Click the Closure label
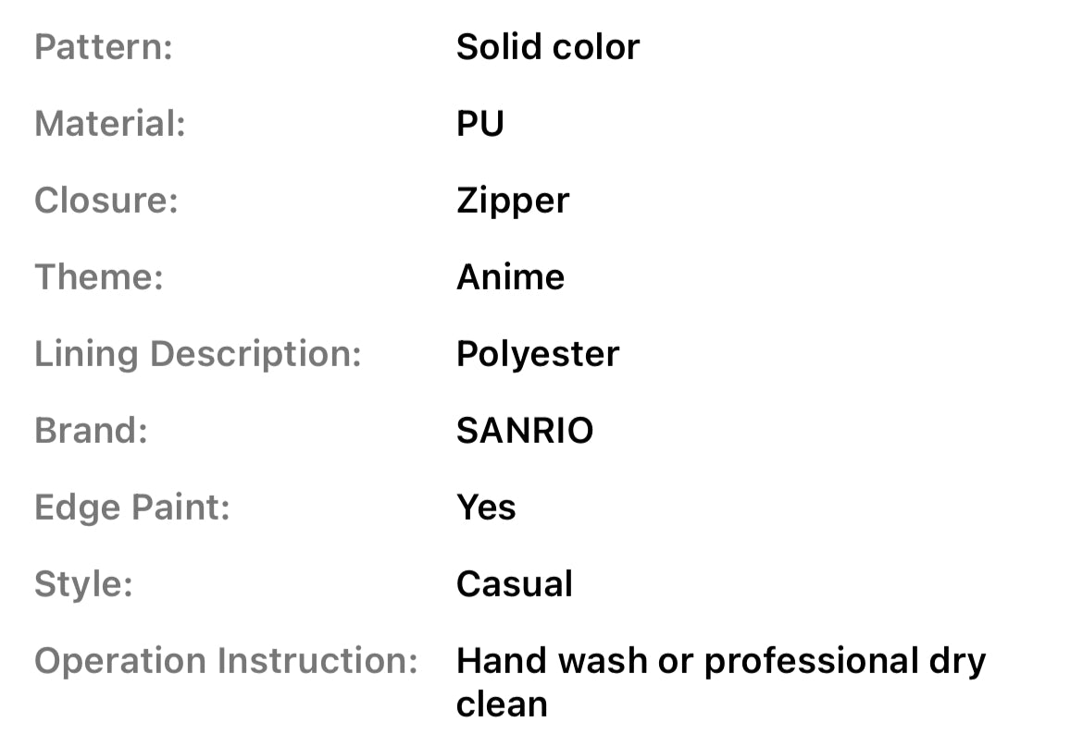 coord(106,201)
